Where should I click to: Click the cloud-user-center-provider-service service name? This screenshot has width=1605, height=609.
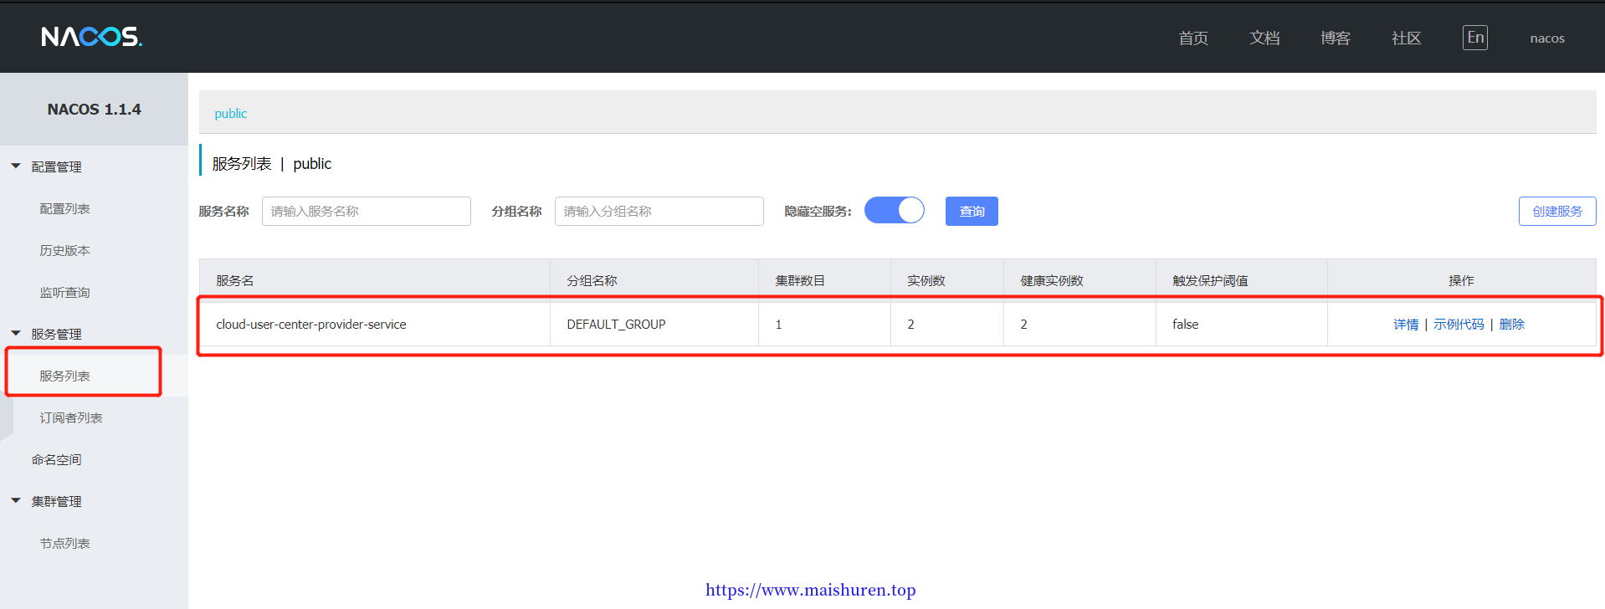(x=311, y=324)
